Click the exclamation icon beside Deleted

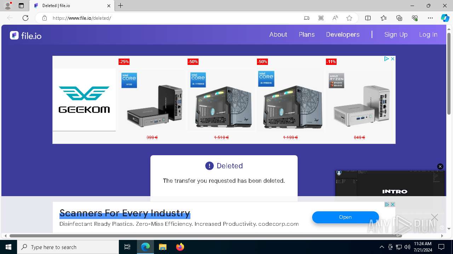[x=210, y=166]
